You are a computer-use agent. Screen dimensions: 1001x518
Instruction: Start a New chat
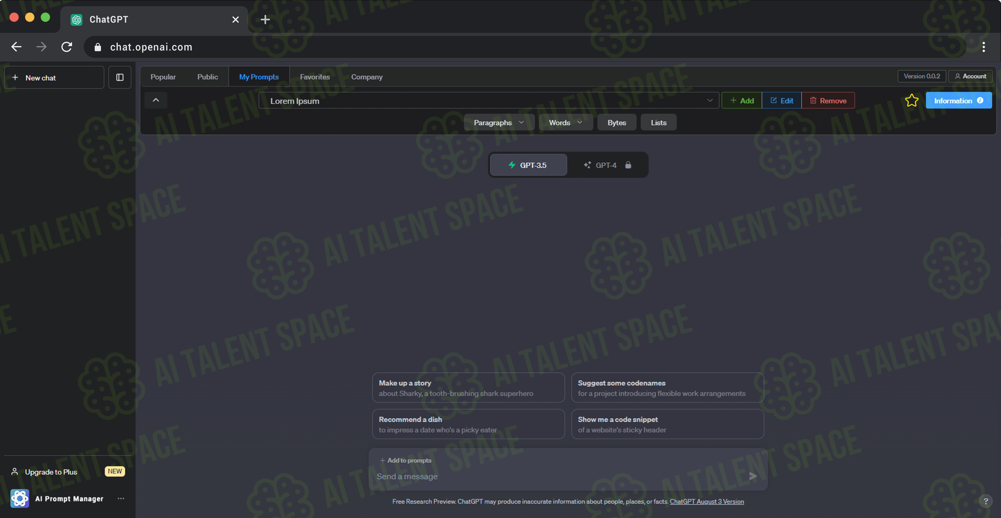[54, 77]
